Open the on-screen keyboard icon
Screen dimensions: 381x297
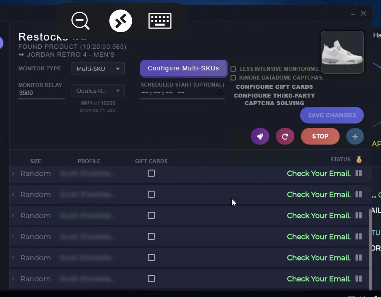160,21
